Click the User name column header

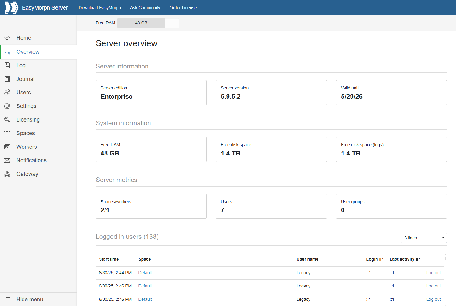point(307,259)
